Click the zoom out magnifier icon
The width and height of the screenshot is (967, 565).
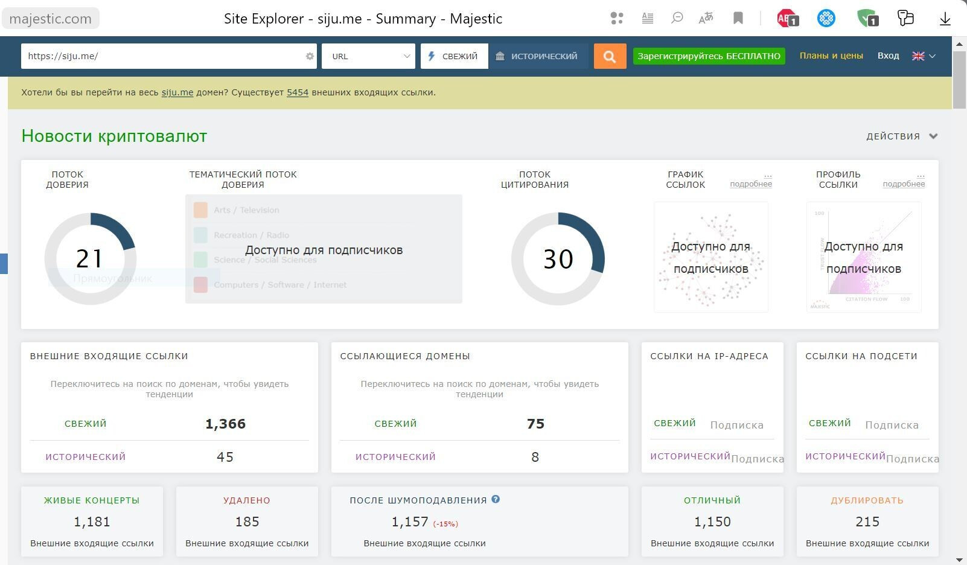coord(677,19)
